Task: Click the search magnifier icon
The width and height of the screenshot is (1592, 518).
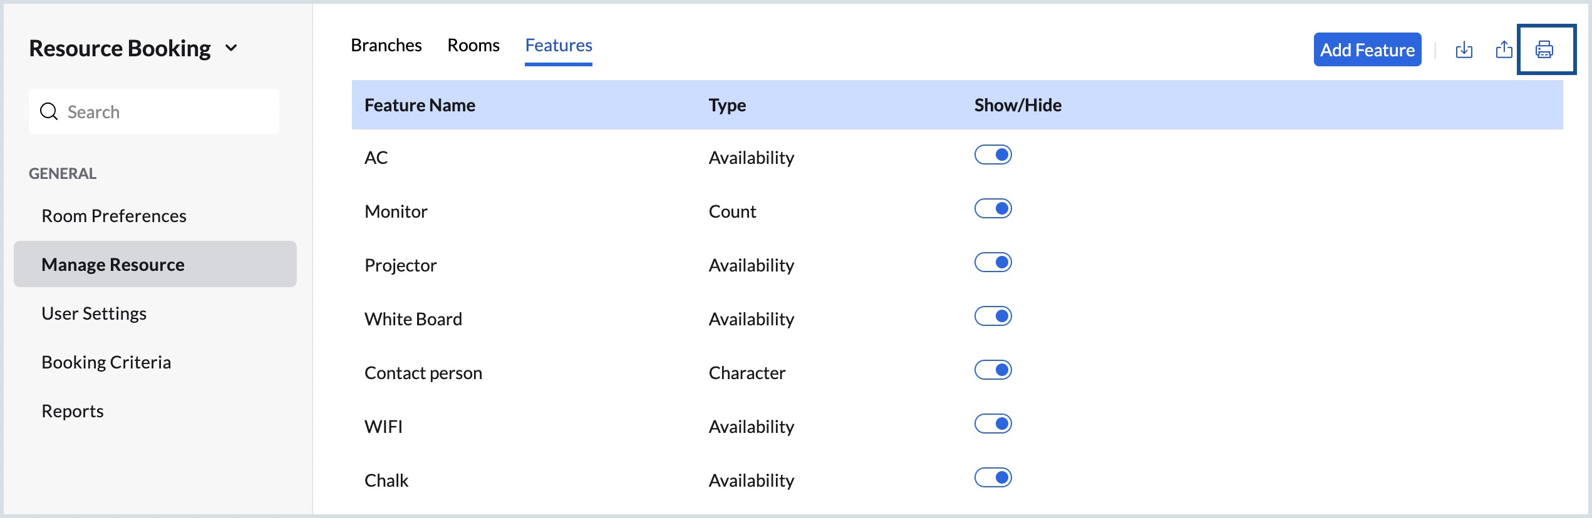Action: tap(49, 111)
